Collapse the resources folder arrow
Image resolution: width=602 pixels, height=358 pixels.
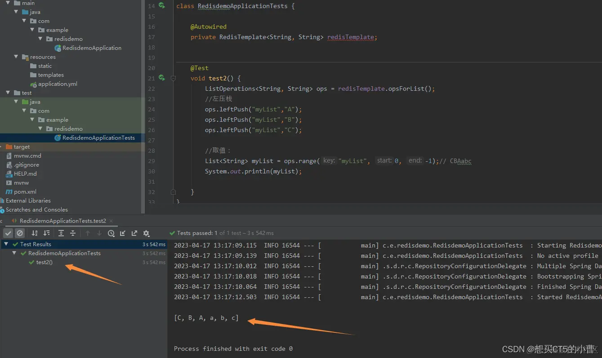click(16, 57)
